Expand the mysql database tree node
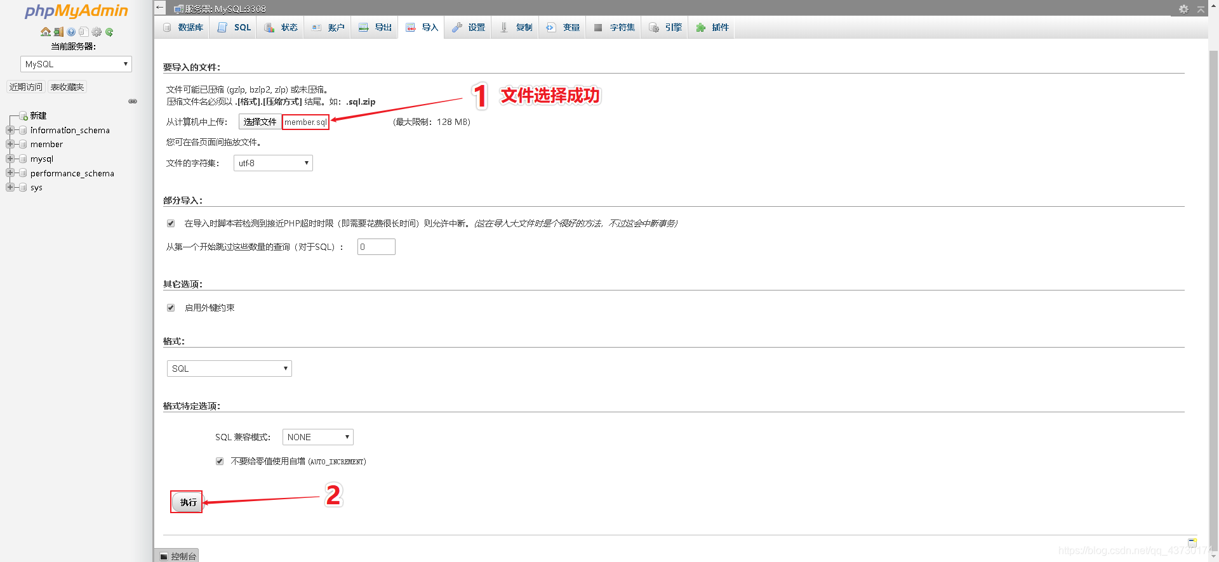 click(10, 159)
